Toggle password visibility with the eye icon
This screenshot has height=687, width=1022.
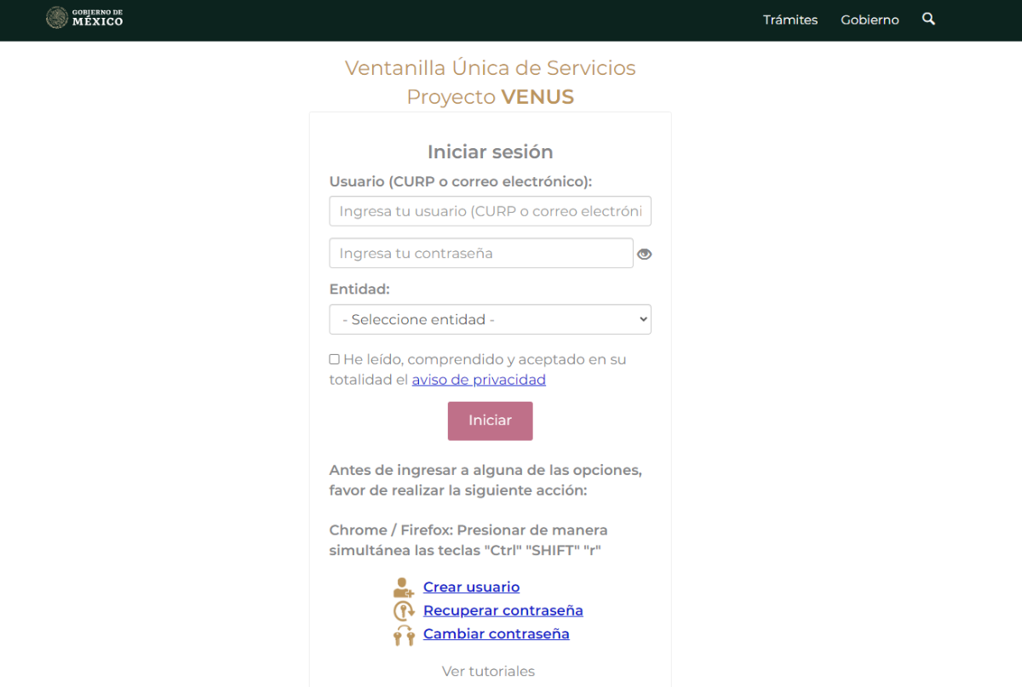[645, 254]
